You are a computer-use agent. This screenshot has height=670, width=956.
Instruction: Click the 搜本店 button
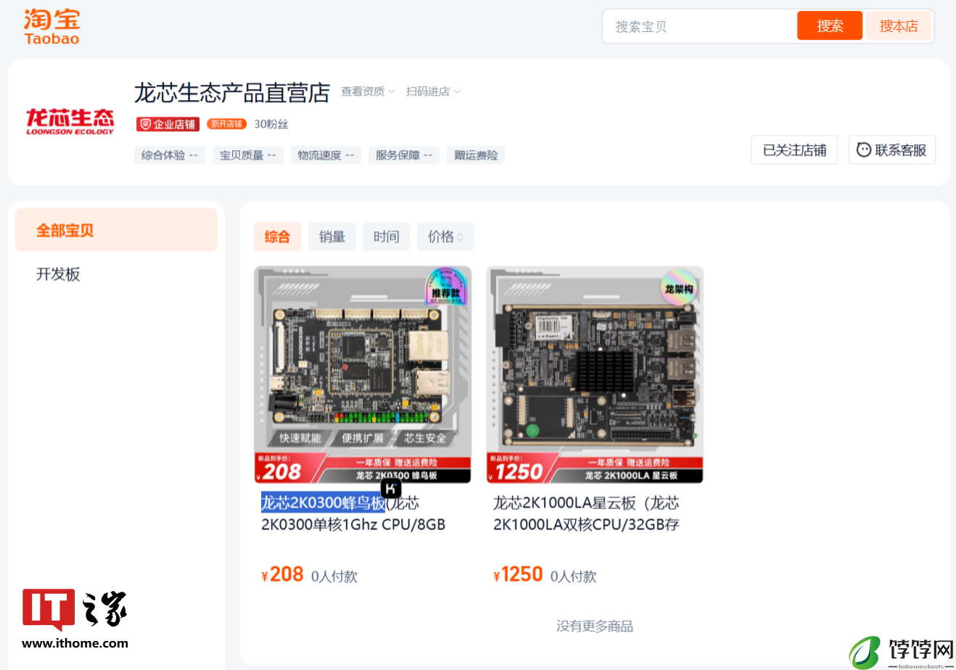coord(899,26)
